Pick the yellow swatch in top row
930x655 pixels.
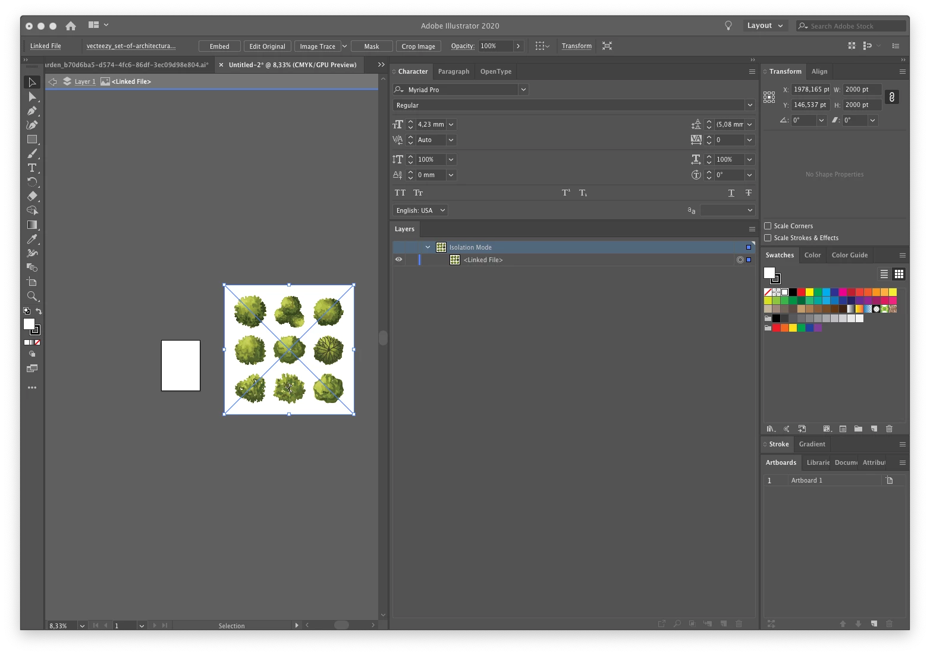click(x=809, y=292)
